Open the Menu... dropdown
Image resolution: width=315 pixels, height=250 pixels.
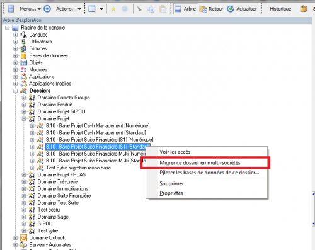click(30, 9)
